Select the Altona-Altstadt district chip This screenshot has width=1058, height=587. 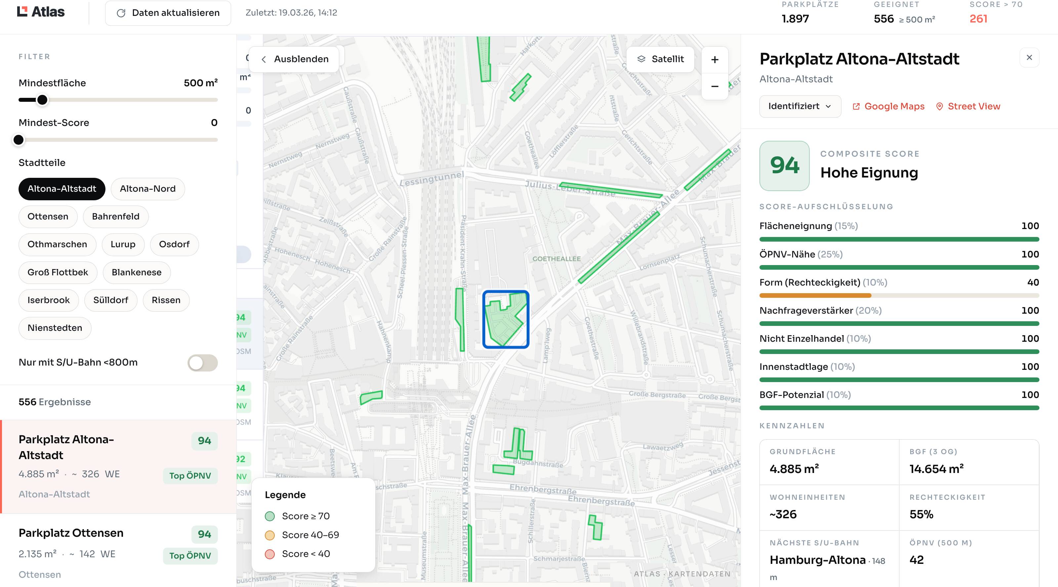coord(62,189)
